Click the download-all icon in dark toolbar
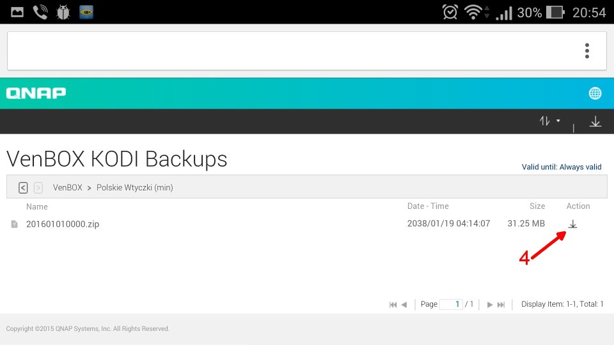The image size is (614, 345). [x=595, y=121]
